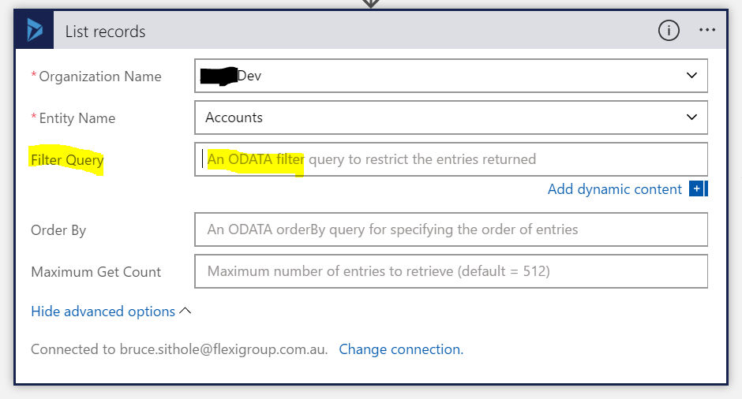742x399 pixels.
Task: Click the blue plus icon beside Add dynamic content
Action: click(x=696, y=189)
